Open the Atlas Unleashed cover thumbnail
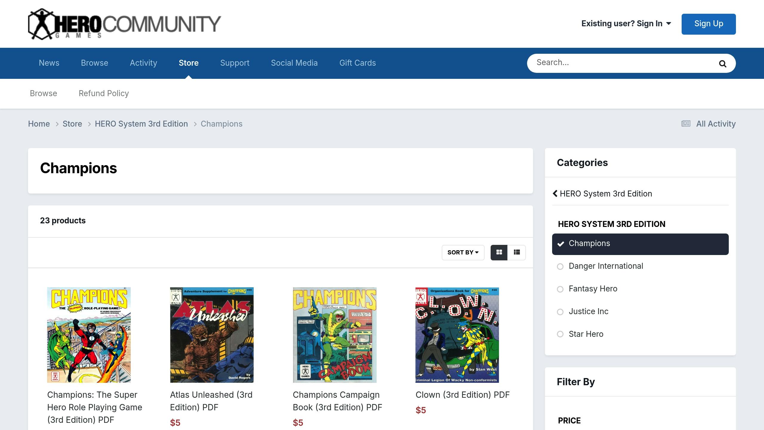 [212, 335]
